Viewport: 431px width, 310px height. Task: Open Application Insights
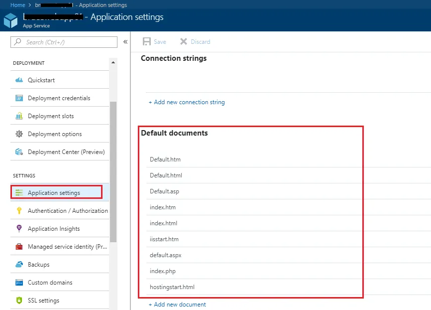point(60,228)
